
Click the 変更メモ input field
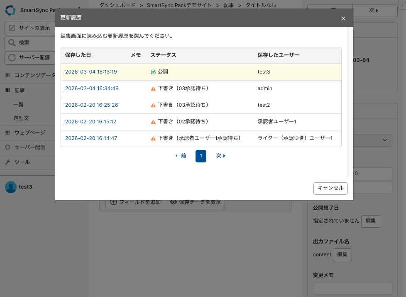352,288
